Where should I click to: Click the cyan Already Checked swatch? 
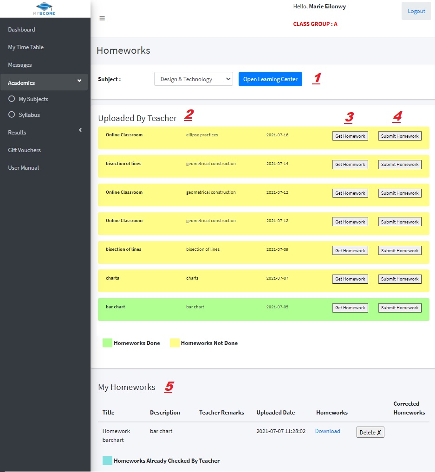107,460
